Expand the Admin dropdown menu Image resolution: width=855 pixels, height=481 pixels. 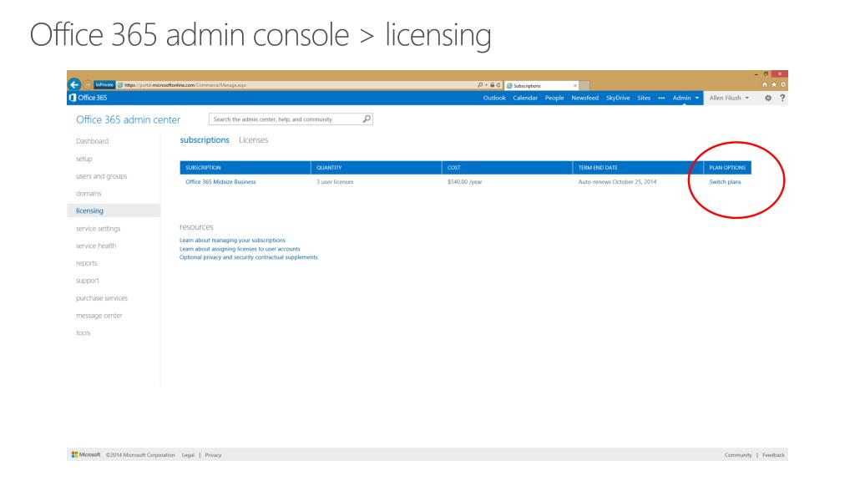tap(686, 99)
